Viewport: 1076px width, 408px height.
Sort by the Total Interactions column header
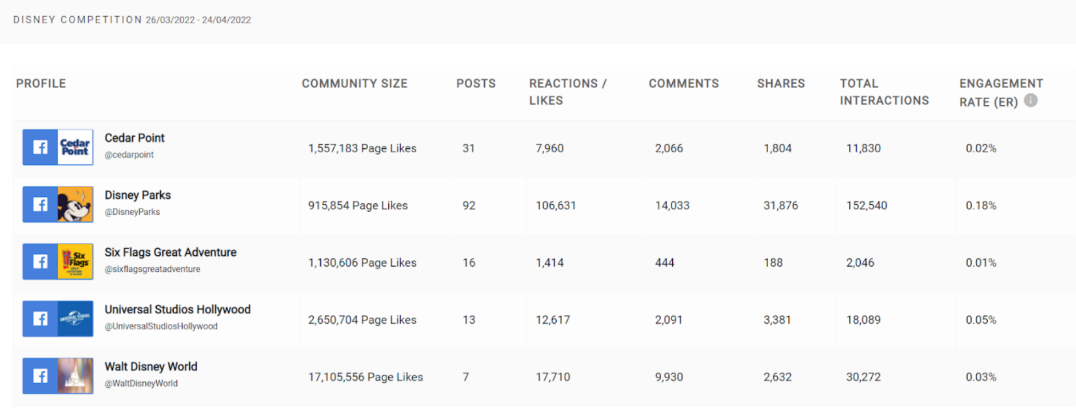click(884, 92)
